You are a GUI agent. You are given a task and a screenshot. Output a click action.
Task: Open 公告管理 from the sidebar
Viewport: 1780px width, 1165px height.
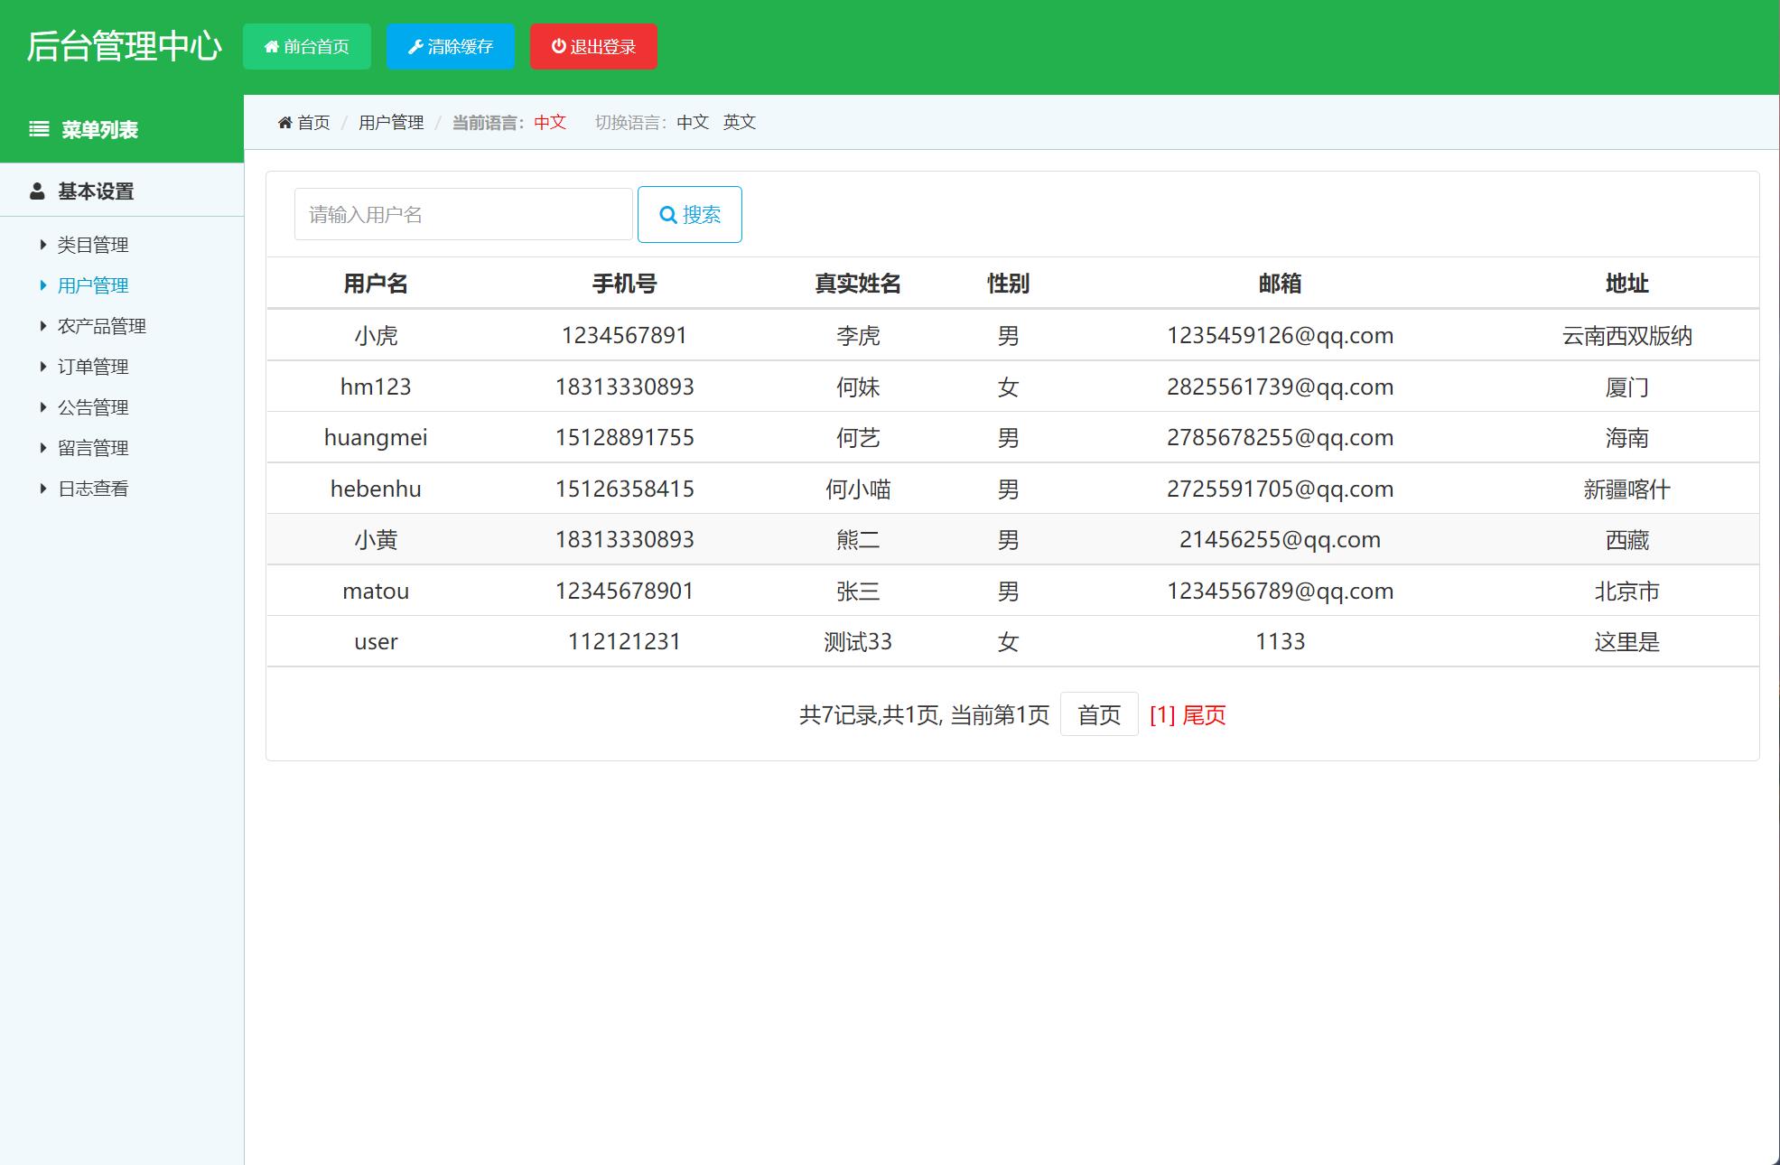[x=93, y=406]
